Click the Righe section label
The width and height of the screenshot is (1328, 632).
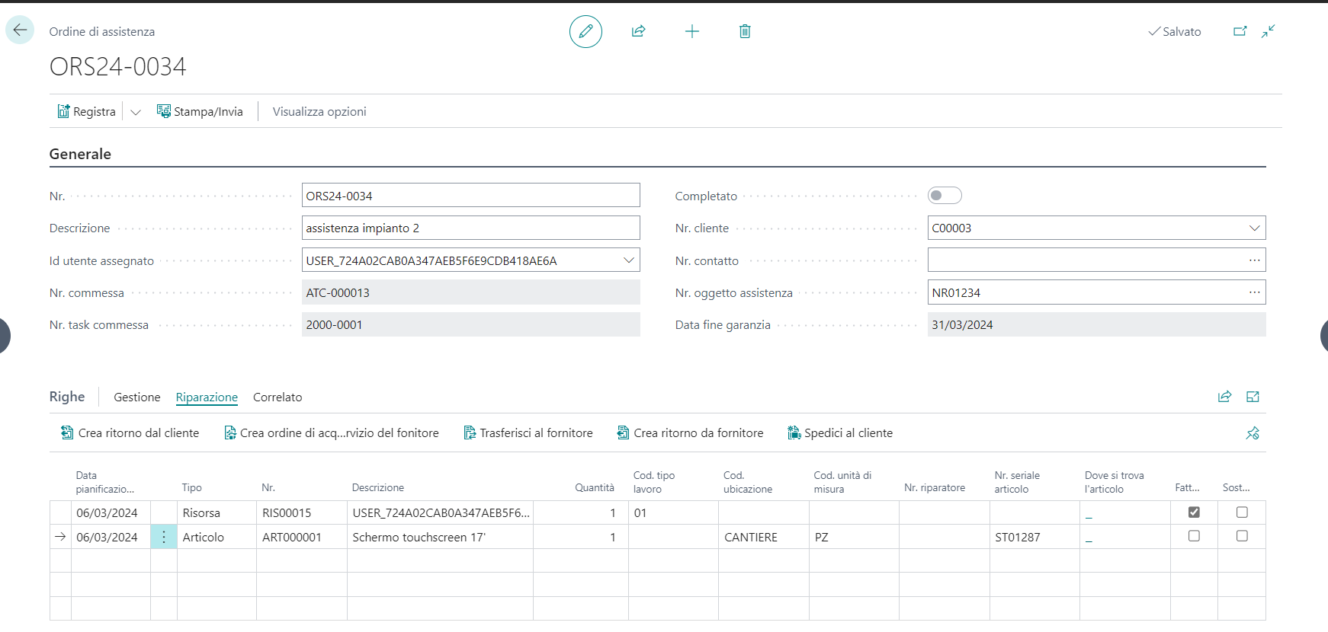[x=67, y=397]
